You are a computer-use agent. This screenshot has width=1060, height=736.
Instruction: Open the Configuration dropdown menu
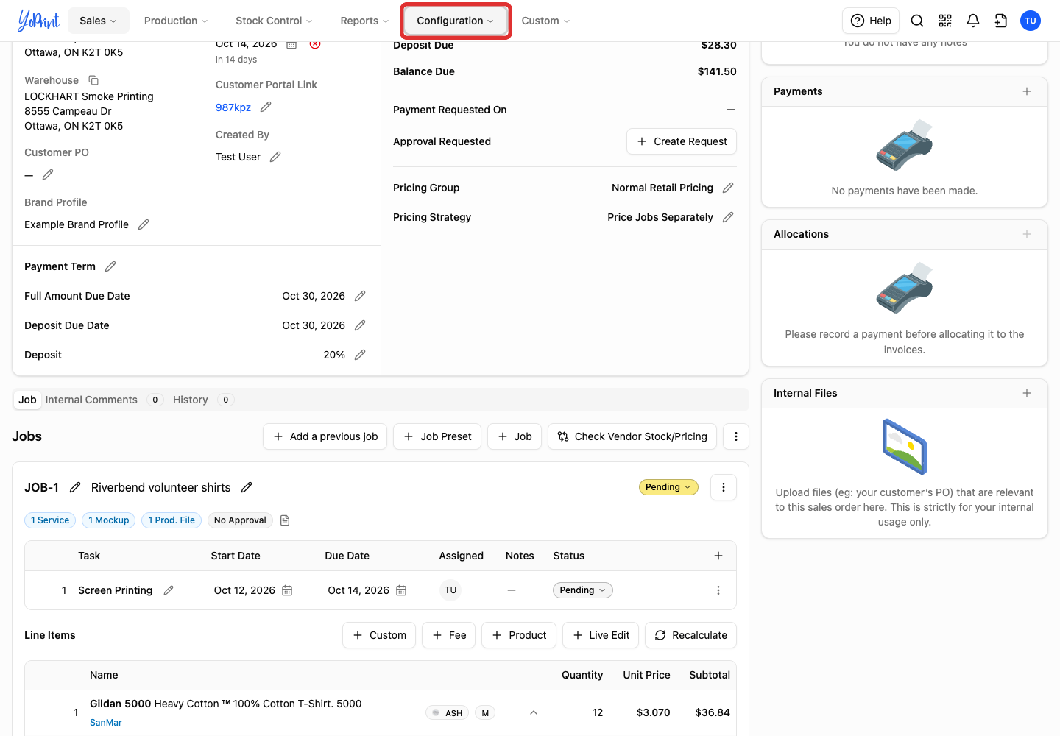[x=456, y=21]
